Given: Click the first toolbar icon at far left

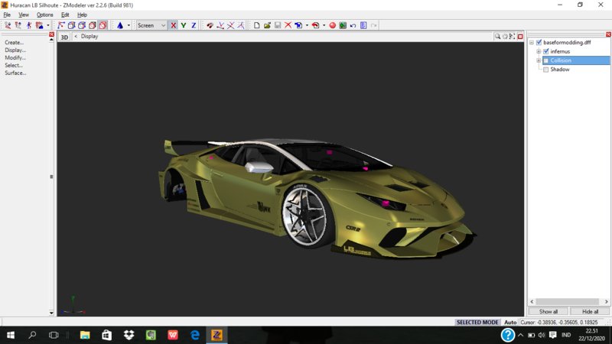Looking at the screenshot, I should coord(8,25).
